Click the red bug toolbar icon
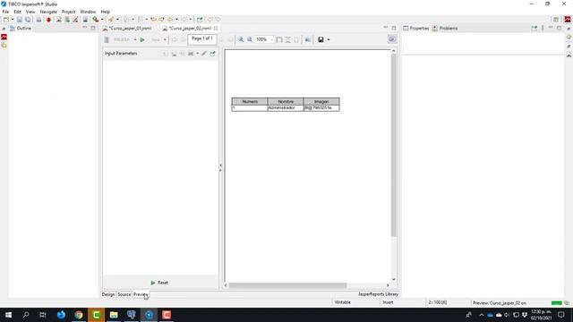 (x=48, y=20)
